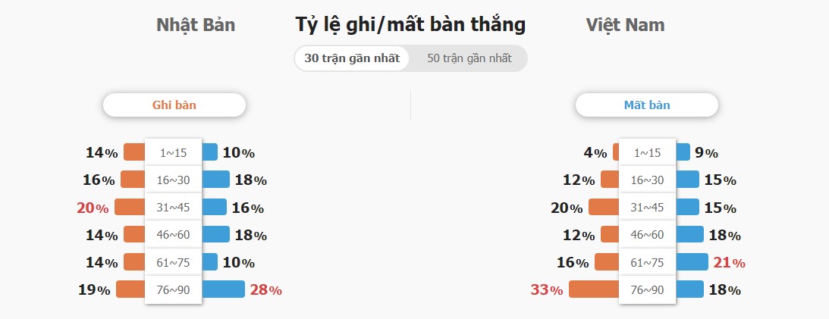Click Nhật Bản's red 20% value
Screen dimensions: 829x319
[x=93, y=208]
